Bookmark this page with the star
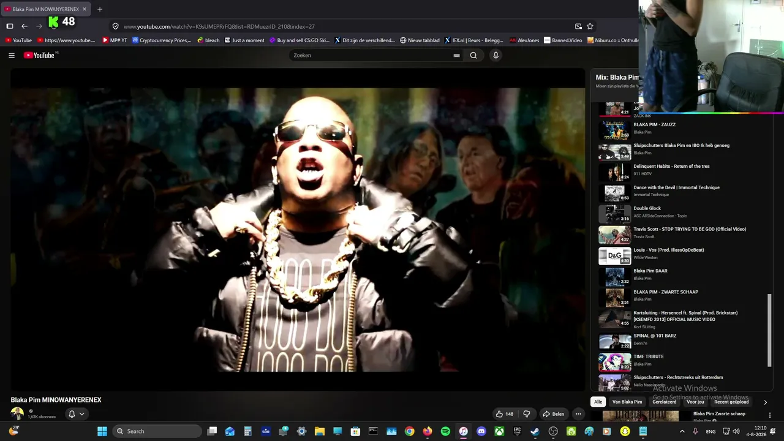 coord(590,26)
